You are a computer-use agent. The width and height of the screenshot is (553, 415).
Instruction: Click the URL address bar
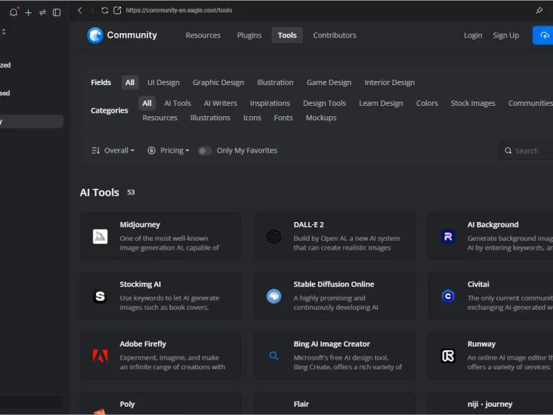tap(179, 10)
